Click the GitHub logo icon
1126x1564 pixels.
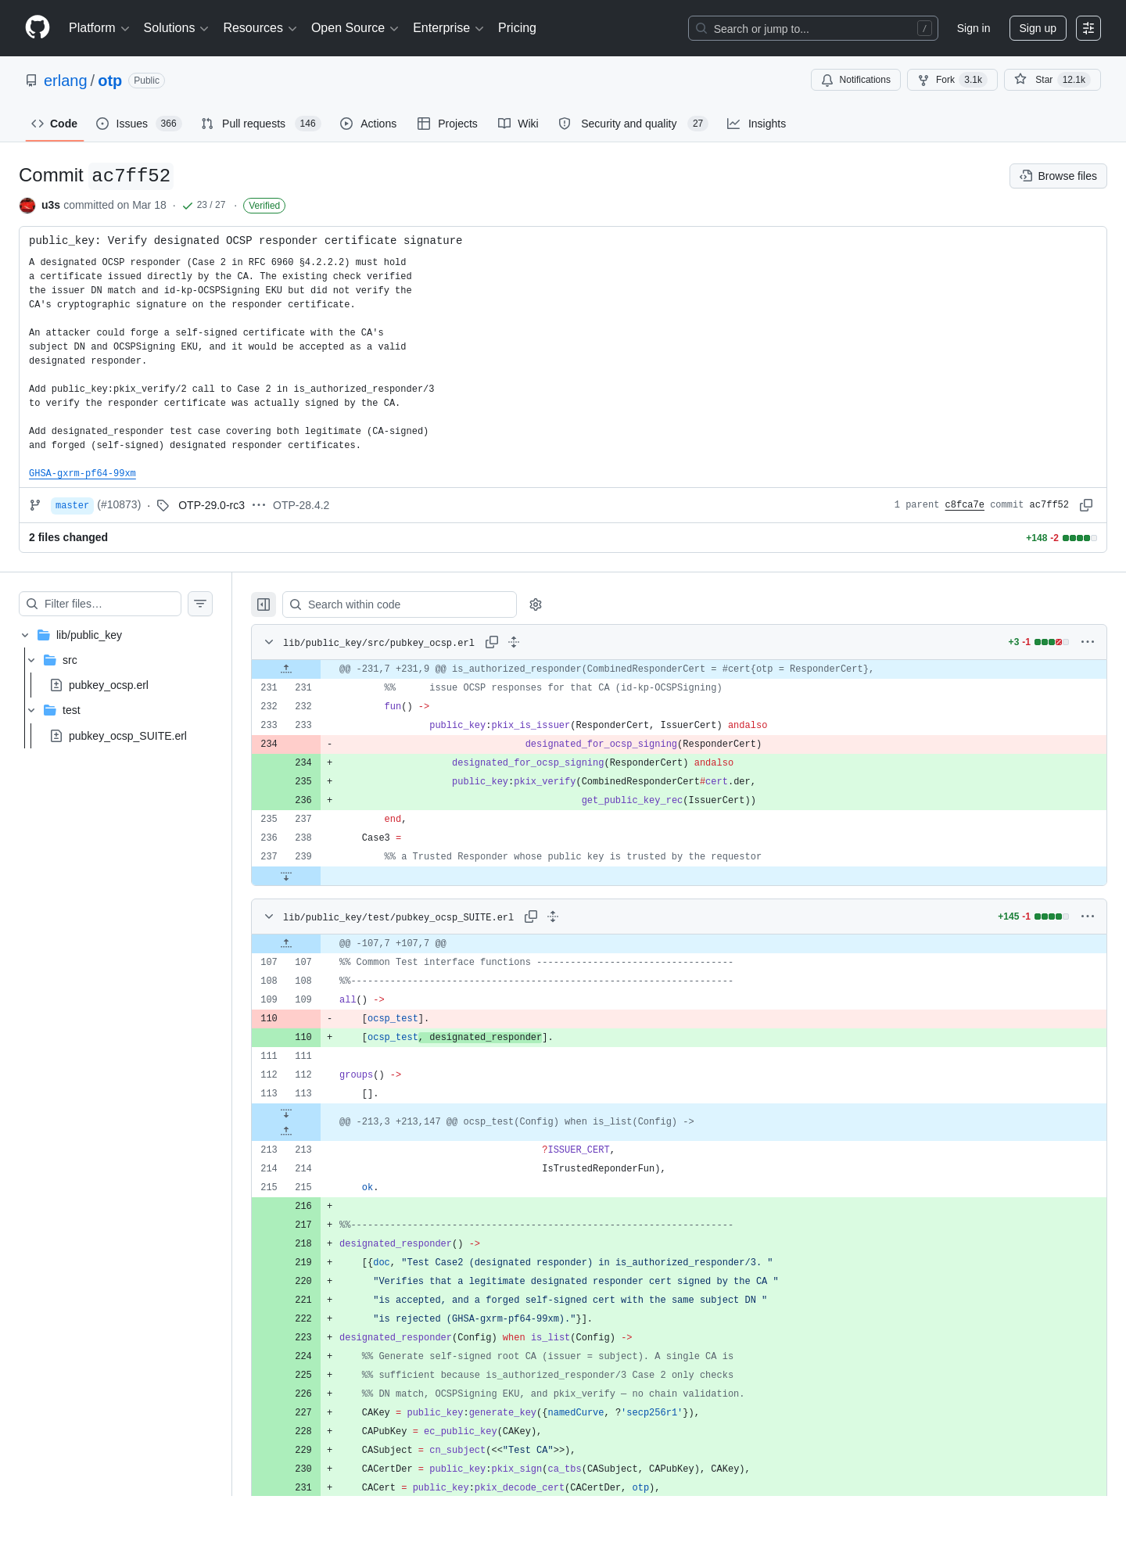coord(38,27)
